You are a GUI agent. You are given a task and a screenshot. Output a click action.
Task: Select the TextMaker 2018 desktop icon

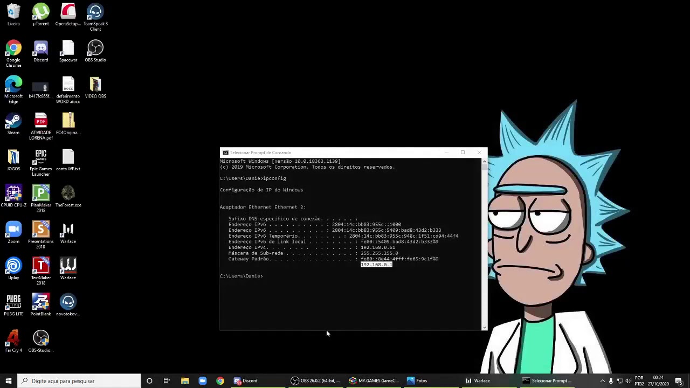41,272
